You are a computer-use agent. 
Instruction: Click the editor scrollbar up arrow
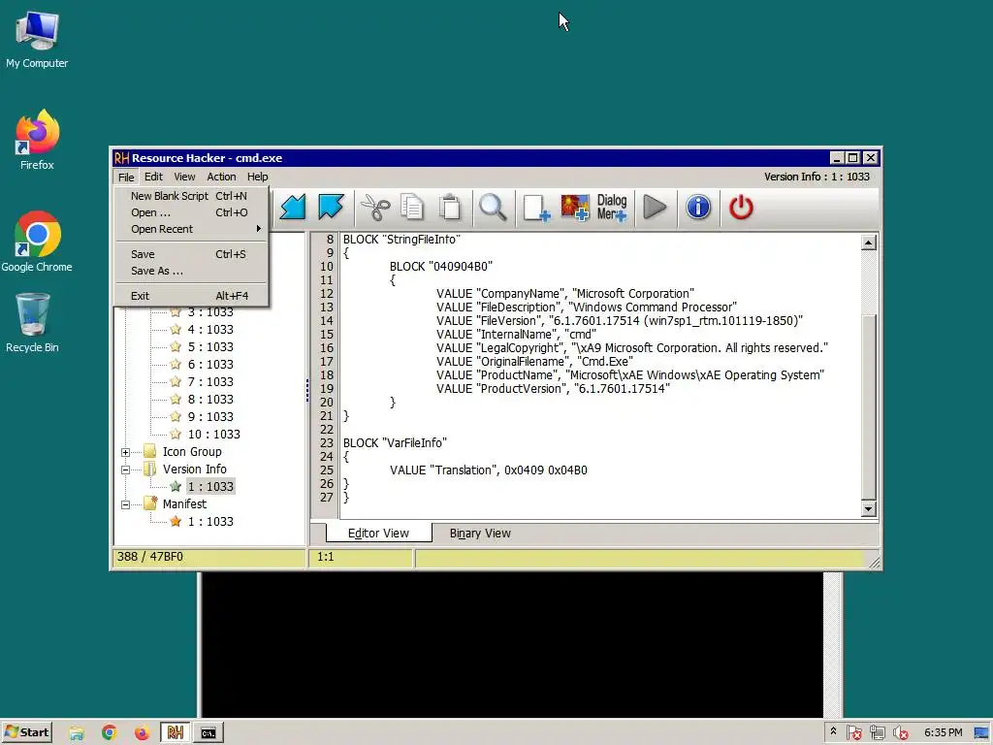click(x=868, y=243)
